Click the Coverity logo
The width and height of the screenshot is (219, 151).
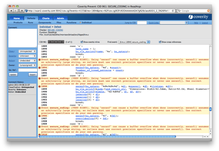[198, 17]
